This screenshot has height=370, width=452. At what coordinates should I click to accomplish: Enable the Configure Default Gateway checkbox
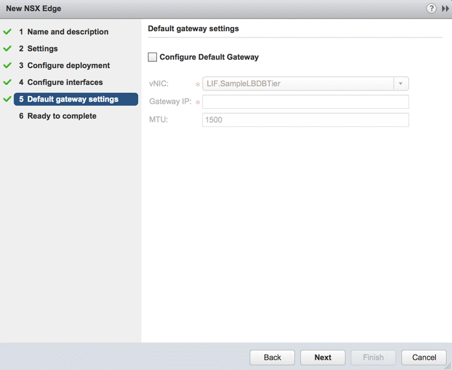point(152,57)
